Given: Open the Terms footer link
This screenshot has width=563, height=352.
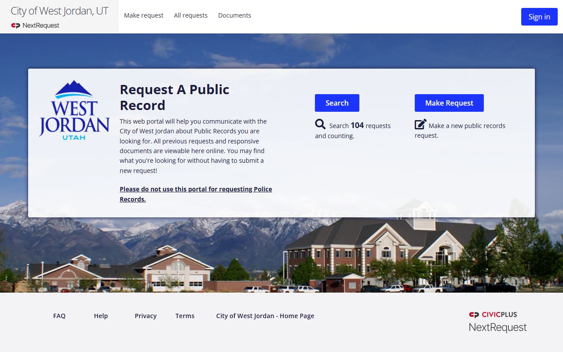Looking at the screenshot, I should 185,316.
